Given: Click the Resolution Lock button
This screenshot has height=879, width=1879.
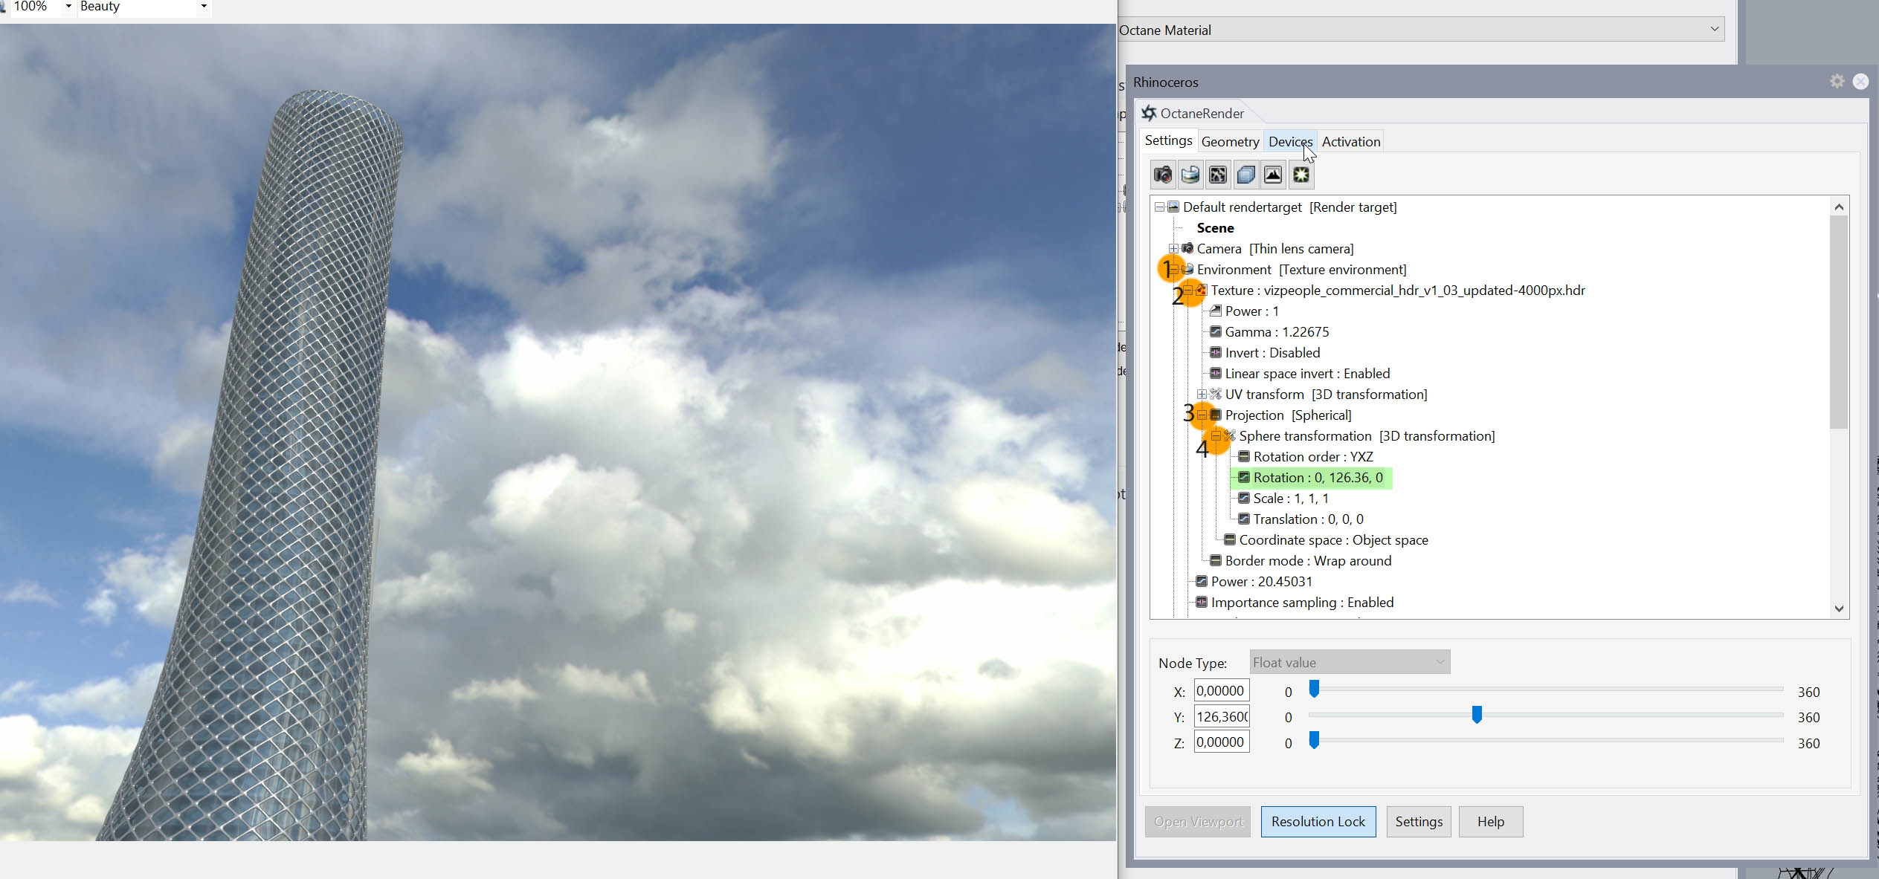Looking at the screenshot, I should (x=1318, y=822).
